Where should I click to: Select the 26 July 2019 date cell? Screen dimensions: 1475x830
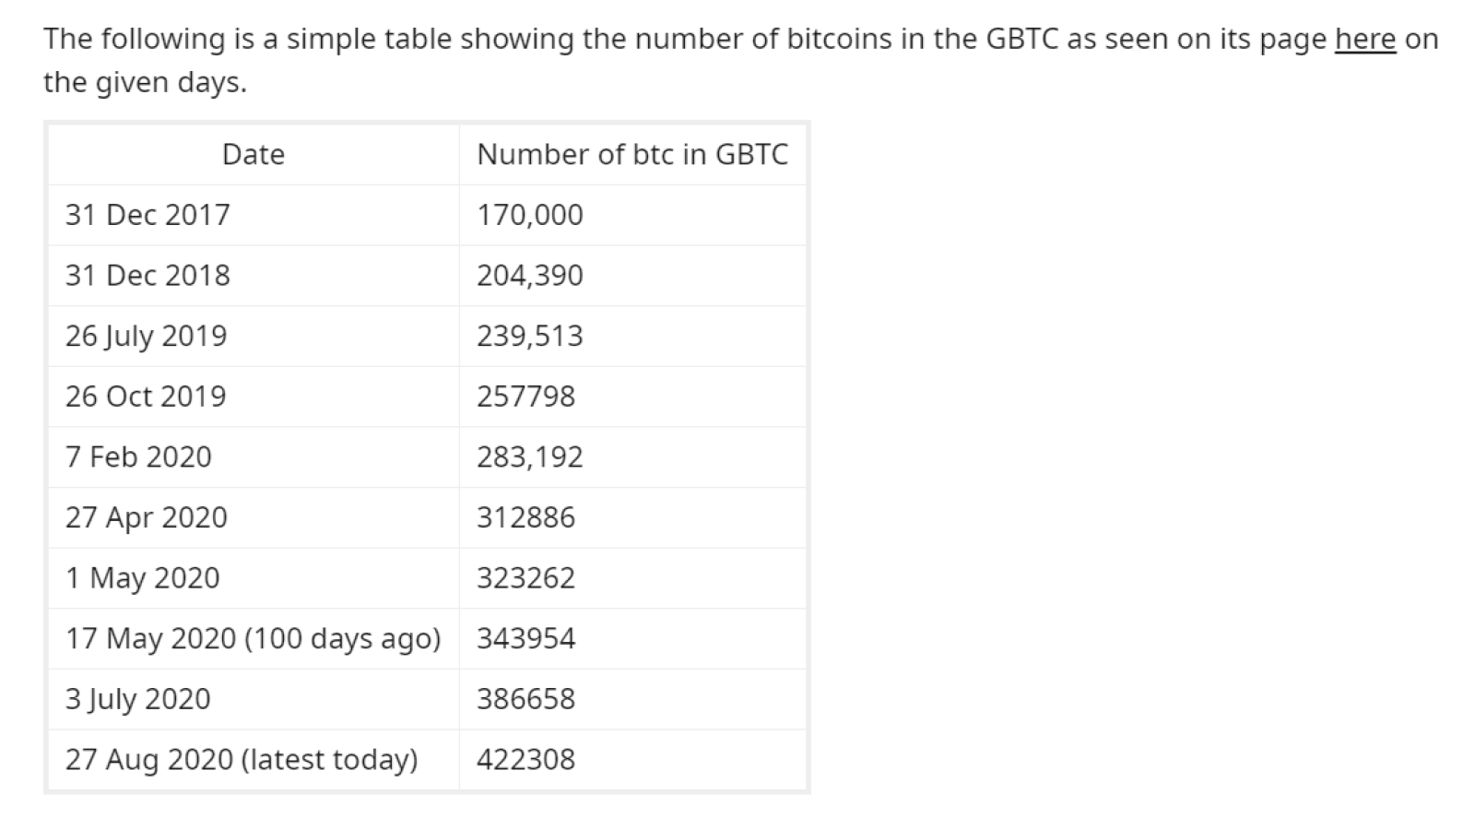click(254, 336)
